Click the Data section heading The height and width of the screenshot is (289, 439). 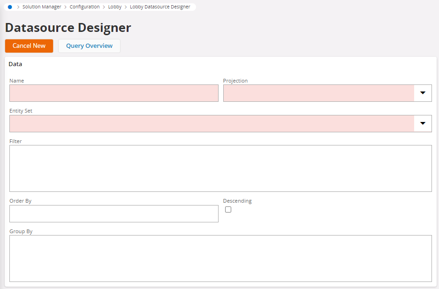click(x=15, y=64)
